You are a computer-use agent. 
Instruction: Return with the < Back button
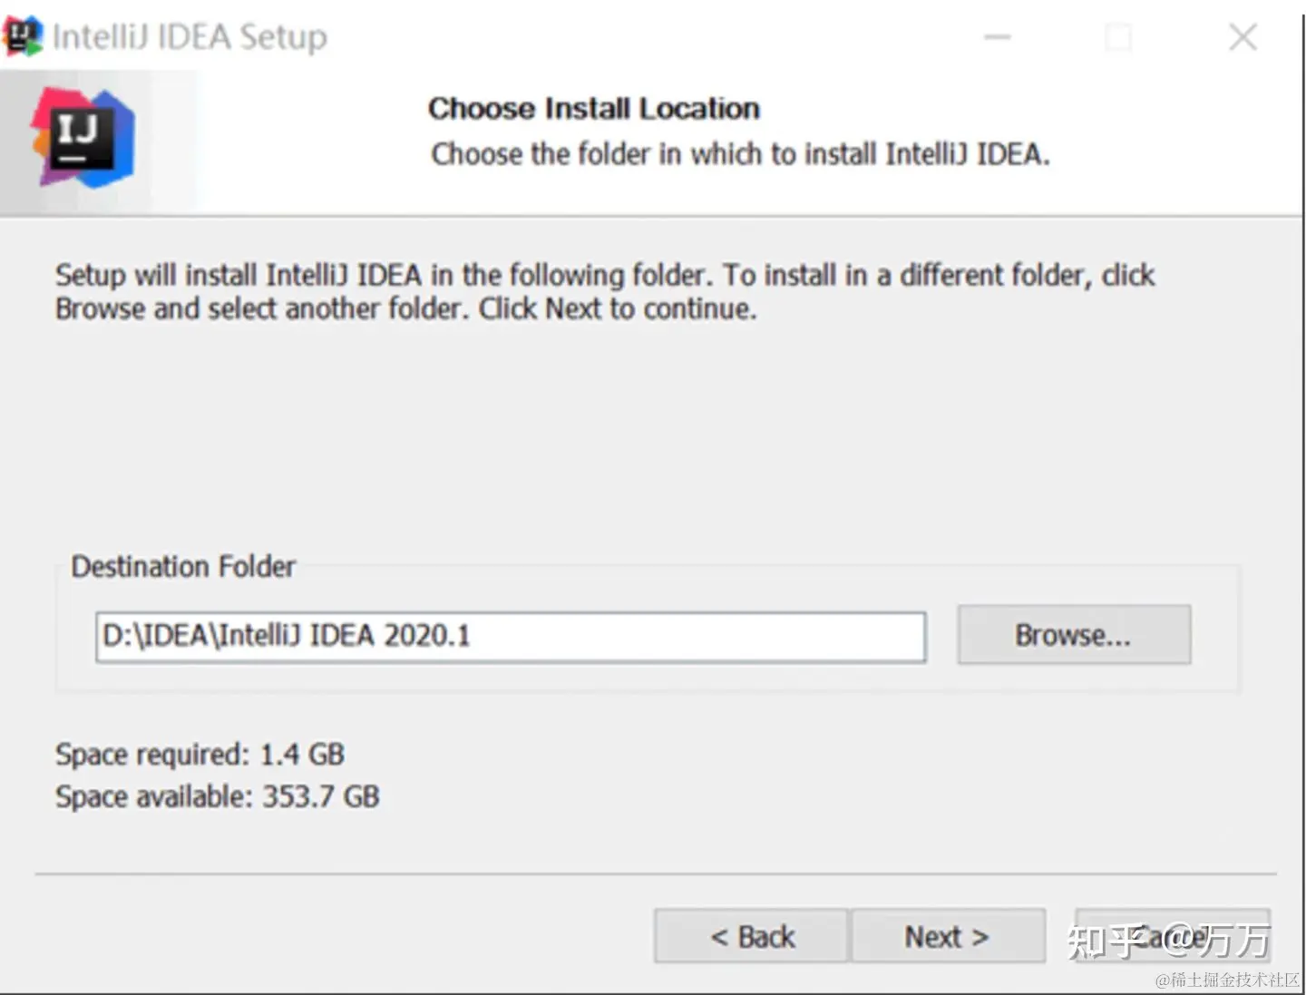[x=751, y=936]
